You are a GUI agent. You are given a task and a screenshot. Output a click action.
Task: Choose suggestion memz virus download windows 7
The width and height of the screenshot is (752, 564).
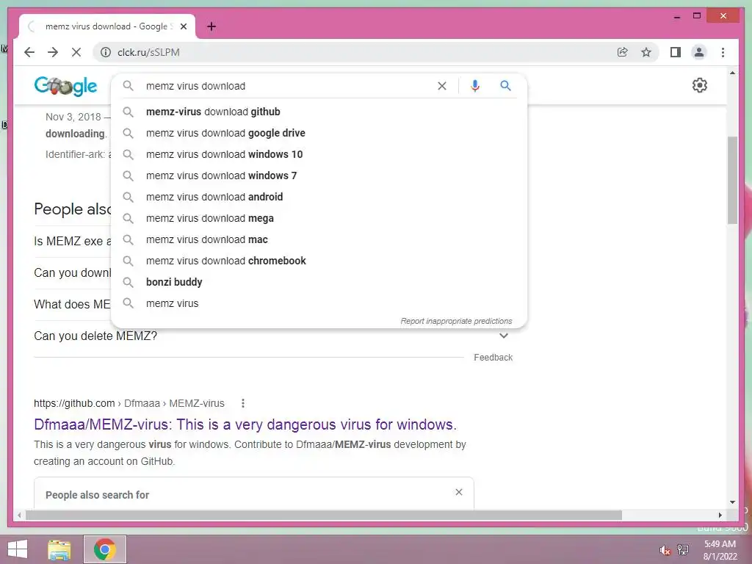(319, 176)
